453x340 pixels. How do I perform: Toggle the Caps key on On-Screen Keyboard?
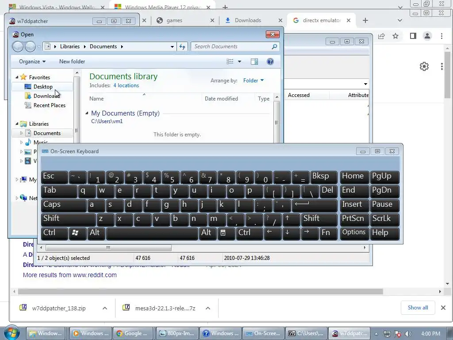pos(64,205)
